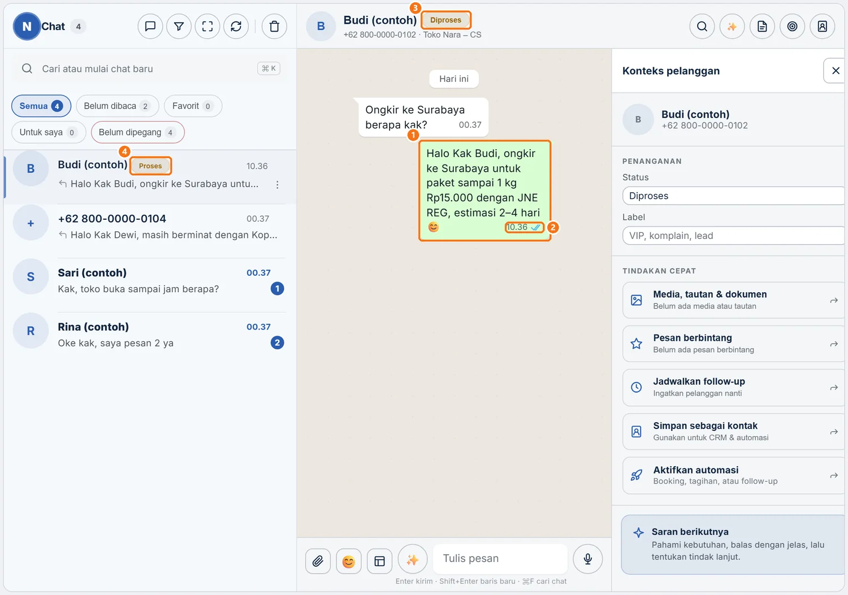Open Pesan berbintang quick action
This screenshot has width=848, height=595.
pos(734,344)
